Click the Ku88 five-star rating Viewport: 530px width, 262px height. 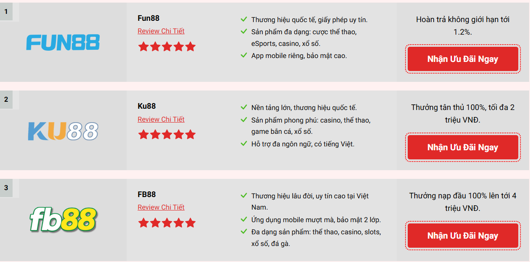tap(167, 135)
